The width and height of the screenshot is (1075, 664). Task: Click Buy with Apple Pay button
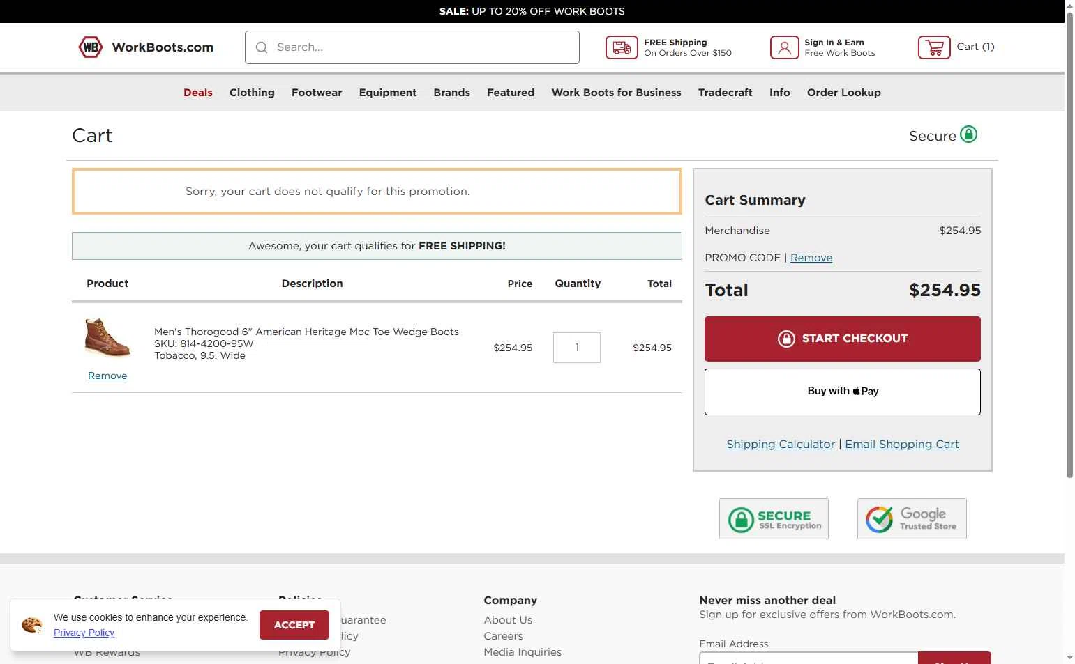(x=843, y=392)
